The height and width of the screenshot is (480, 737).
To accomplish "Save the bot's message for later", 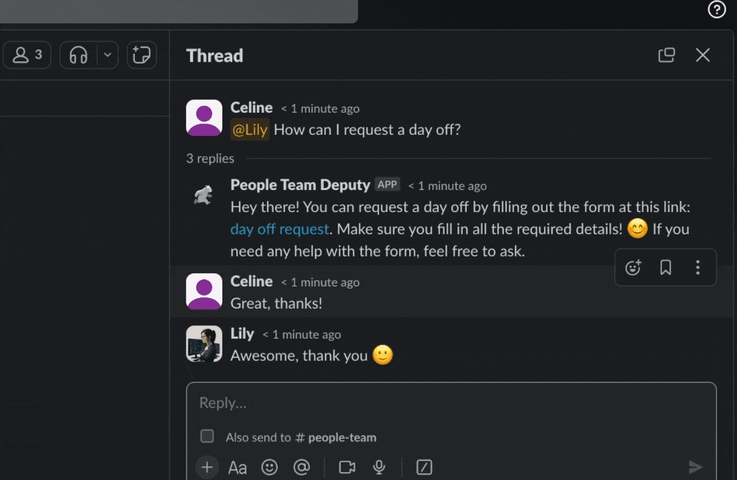I will tap(665, 267).
